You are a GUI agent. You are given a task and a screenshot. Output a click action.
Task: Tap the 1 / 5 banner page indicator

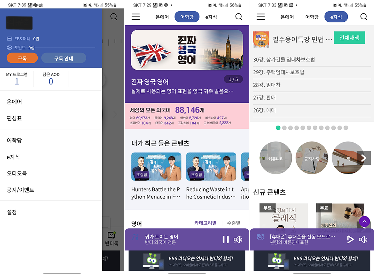click(x=233, y=79)
